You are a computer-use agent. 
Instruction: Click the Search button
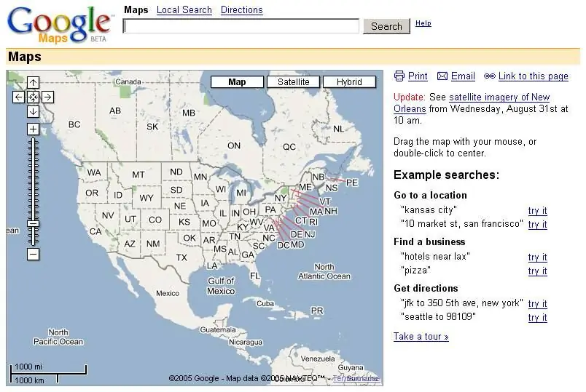[x=386, y=26]
